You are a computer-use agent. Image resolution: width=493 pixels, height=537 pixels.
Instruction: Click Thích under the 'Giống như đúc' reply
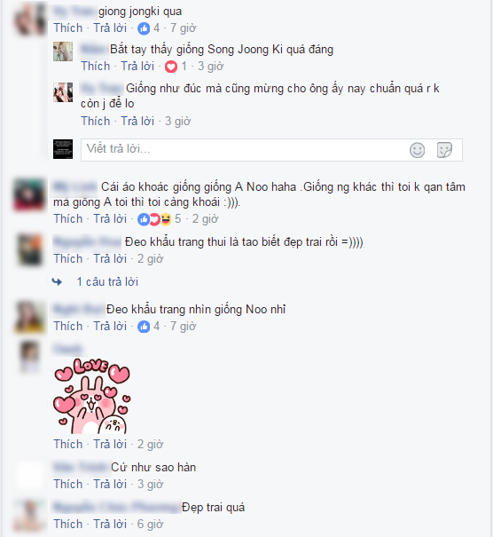96,122
